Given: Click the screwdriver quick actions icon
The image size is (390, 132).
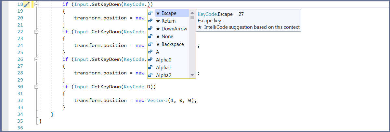Looking at the screenshot, I should 27,5.
